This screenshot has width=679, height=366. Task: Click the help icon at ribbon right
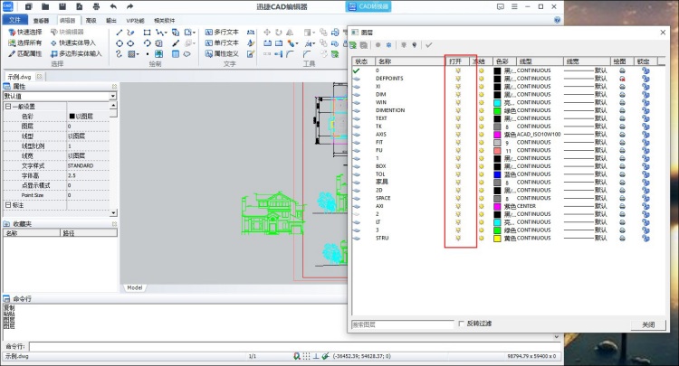[x=558, y=20]
